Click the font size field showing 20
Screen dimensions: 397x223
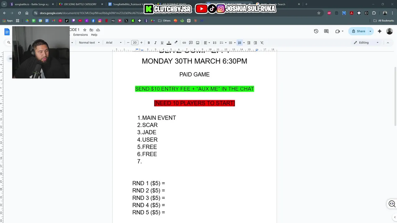point(135,43)
